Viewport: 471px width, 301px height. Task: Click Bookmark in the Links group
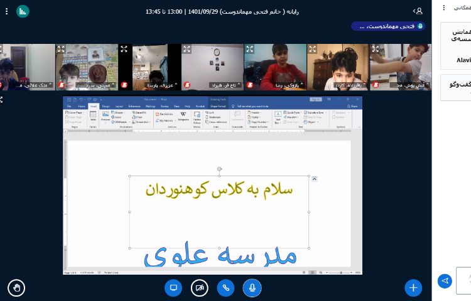click(213, 117)
